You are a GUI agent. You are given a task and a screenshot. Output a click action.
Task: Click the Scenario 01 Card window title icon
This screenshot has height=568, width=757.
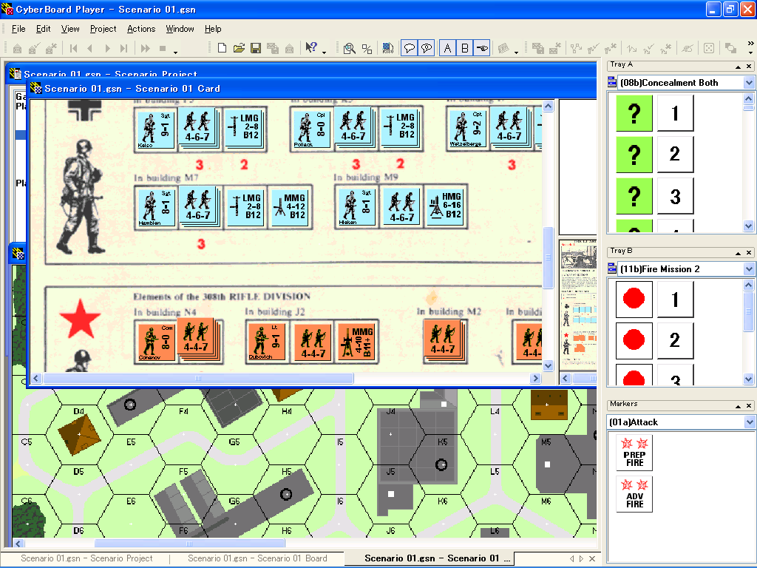click(35, 88)
